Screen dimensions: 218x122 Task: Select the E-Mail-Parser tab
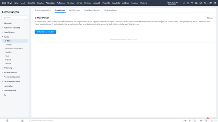click(x=60, y=10)
